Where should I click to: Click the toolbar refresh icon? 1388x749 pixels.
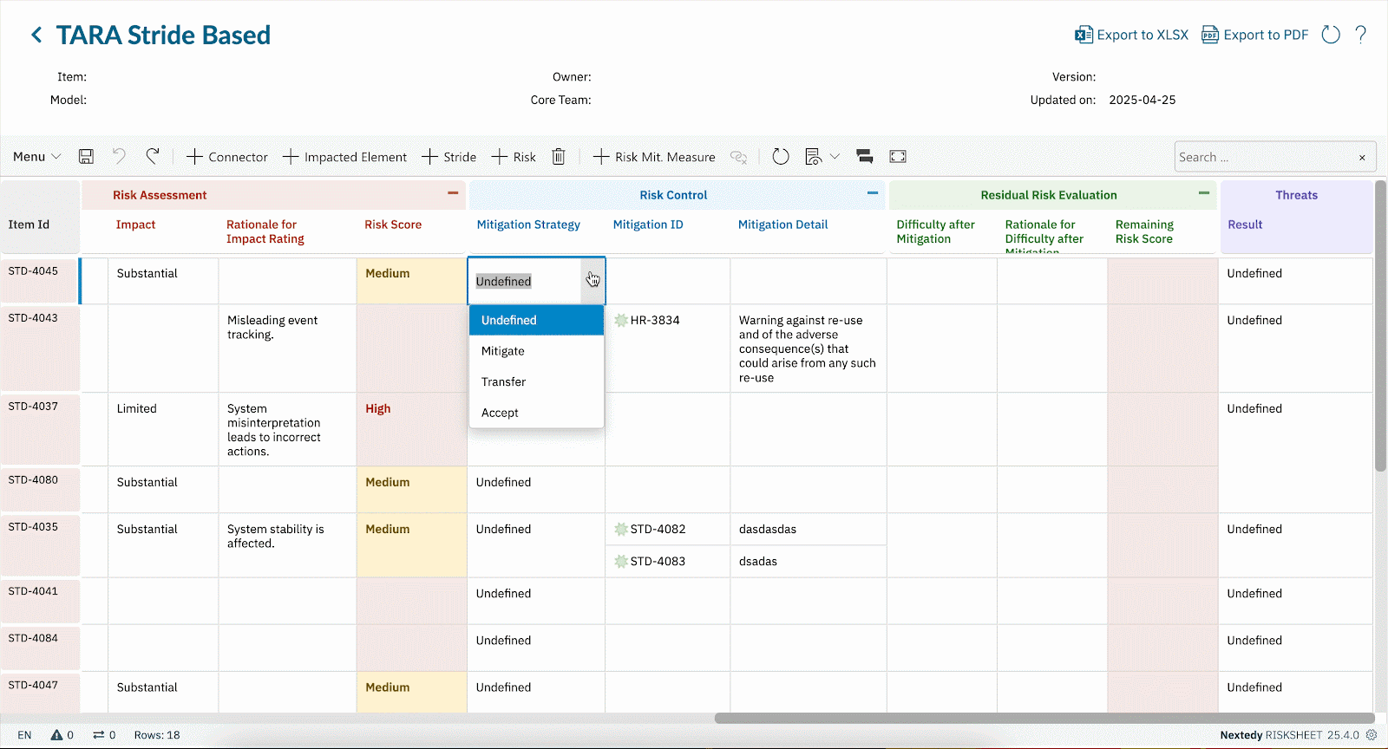click(x=781, y=157)
